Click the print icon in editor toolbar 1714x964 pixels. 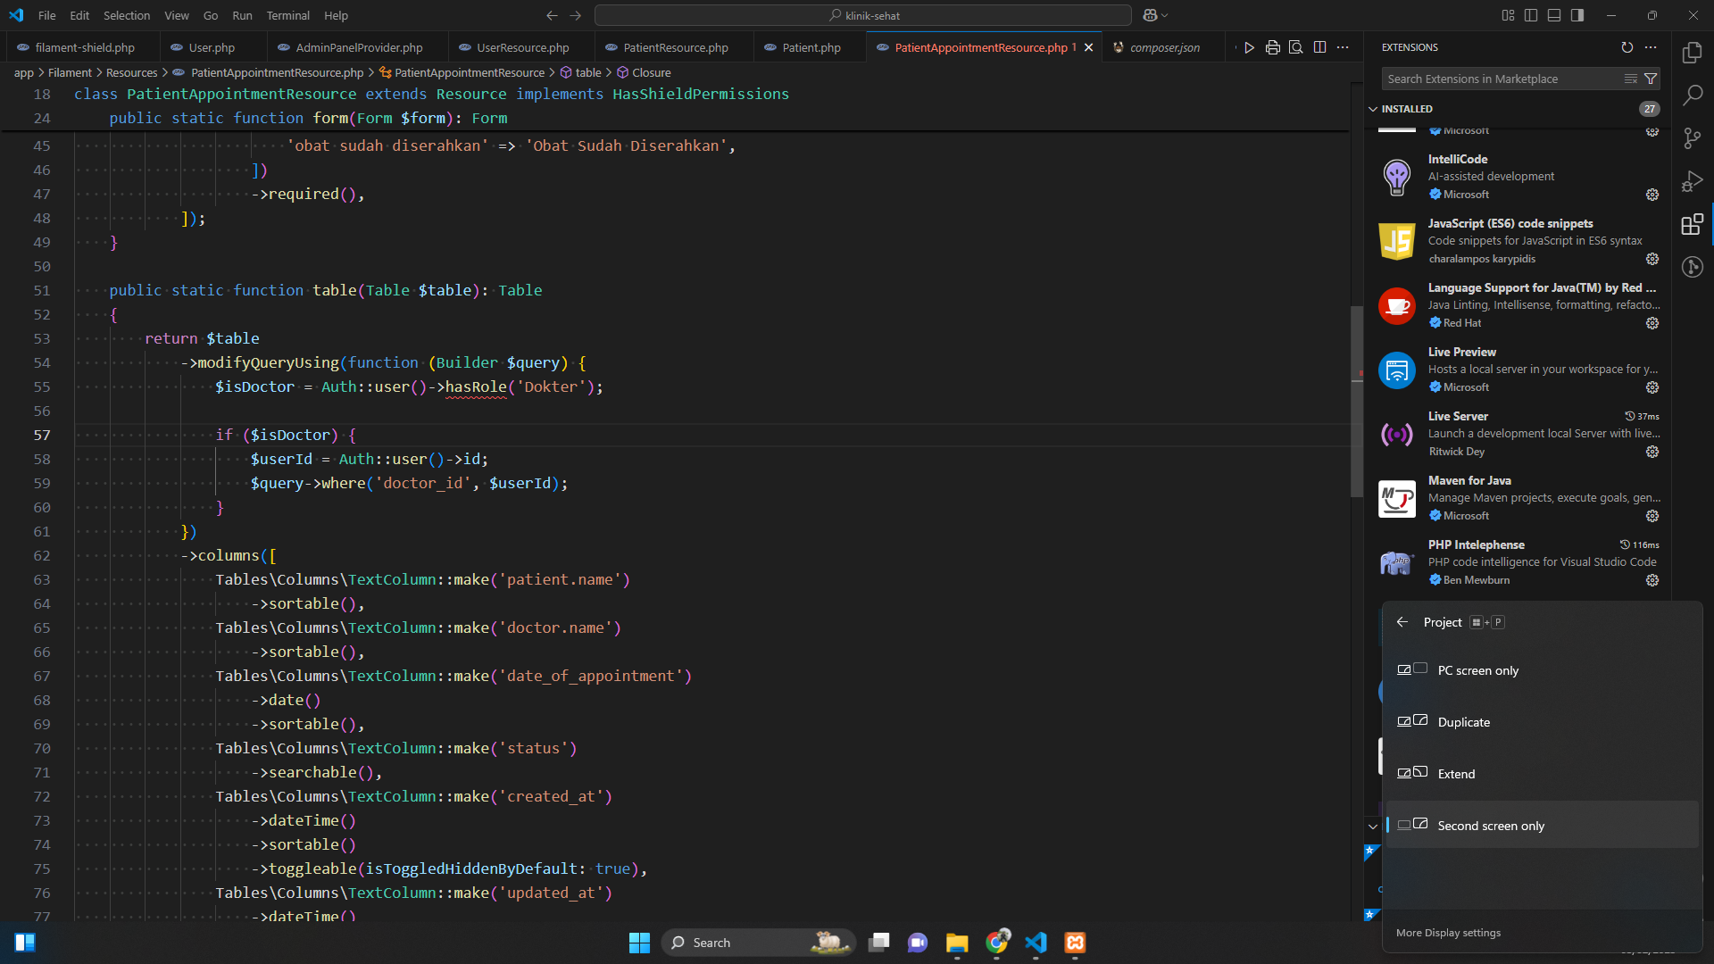click(x=1272, y=47)
